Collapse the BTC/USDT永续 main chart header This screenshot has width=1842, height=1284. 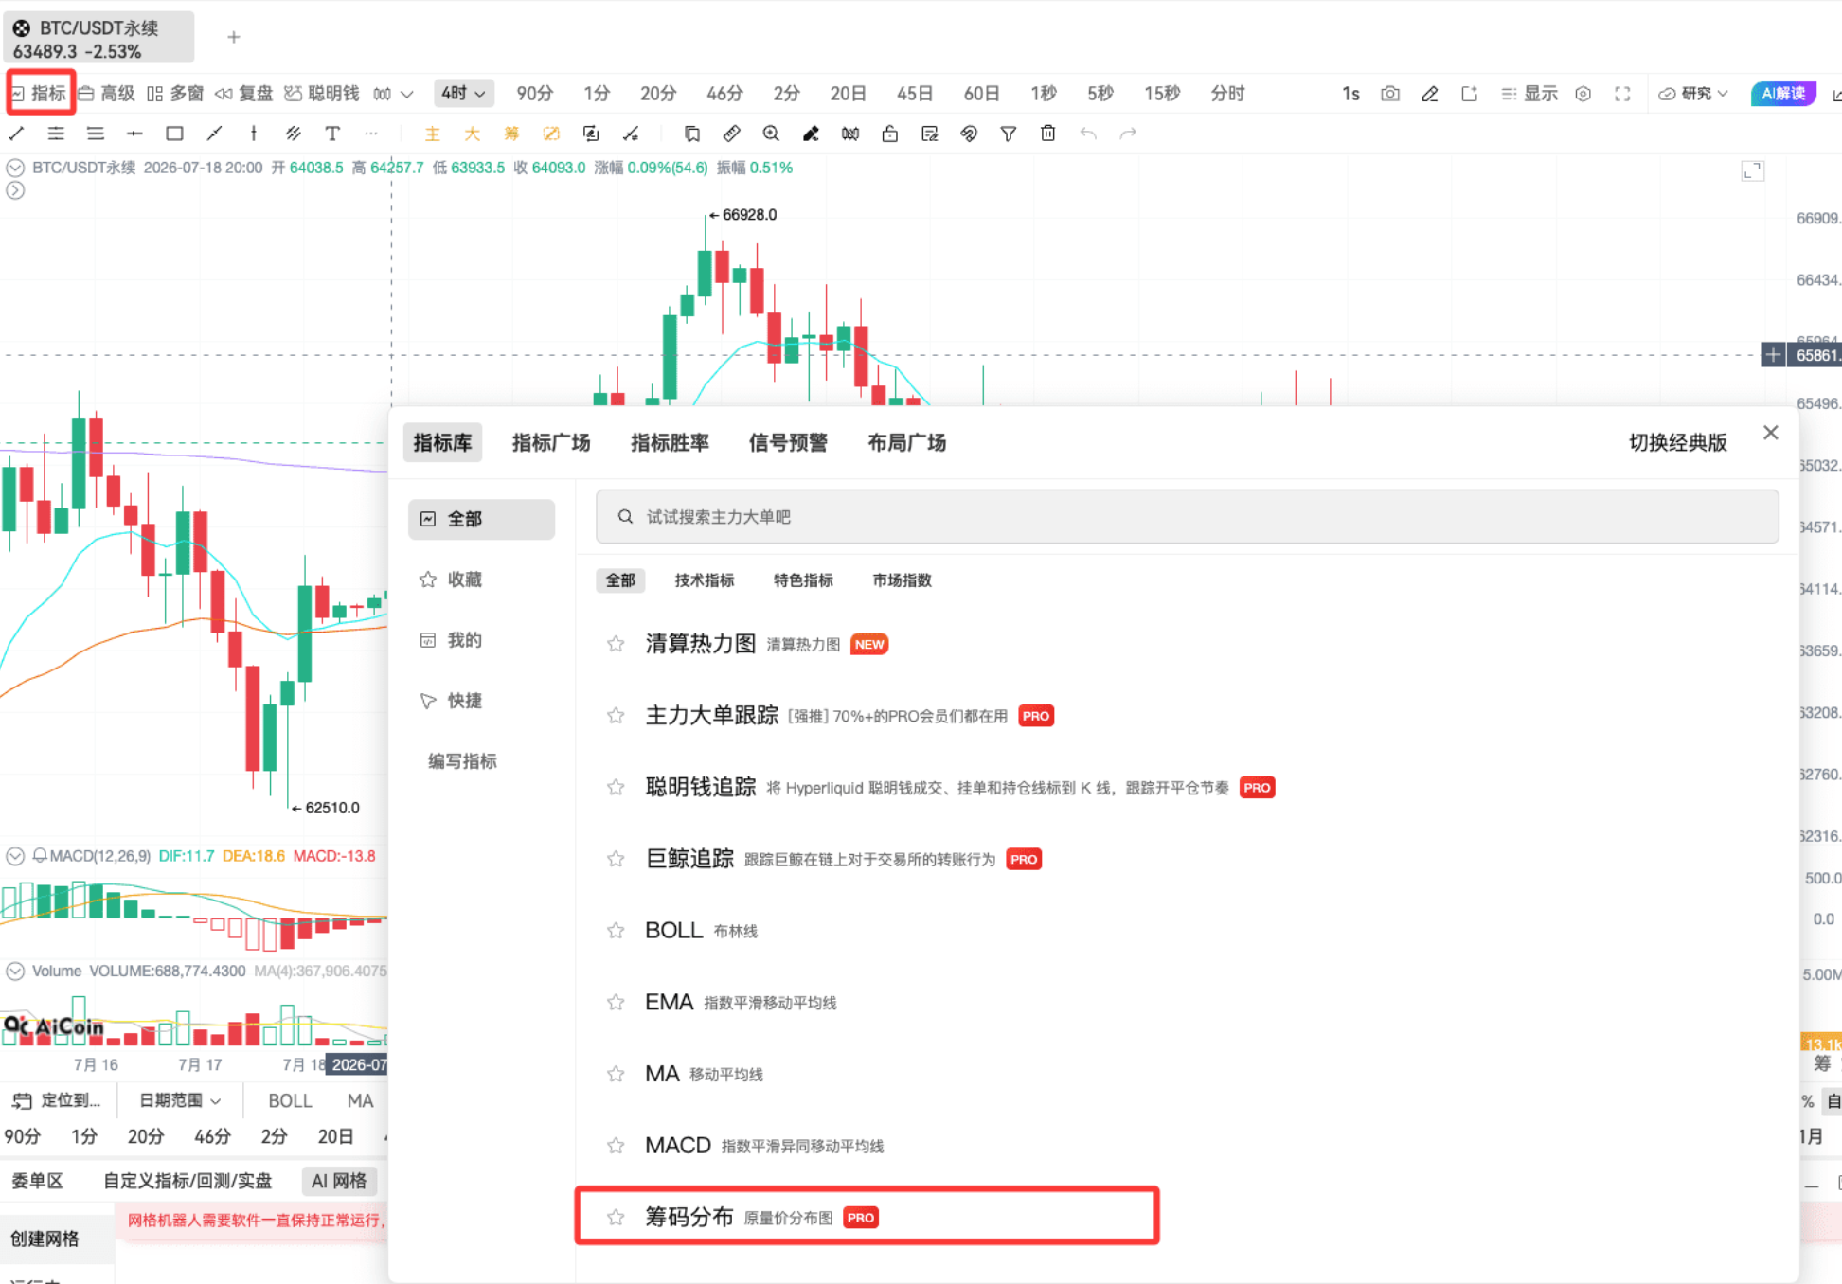tap(15, 168)
